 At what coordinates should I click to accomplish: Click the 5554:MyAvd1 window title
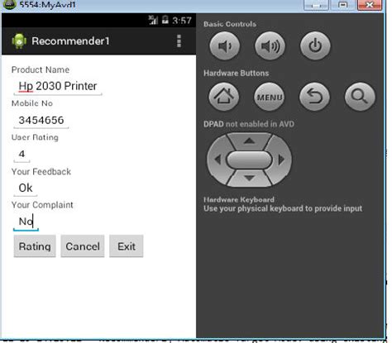[x=47, y=5]
